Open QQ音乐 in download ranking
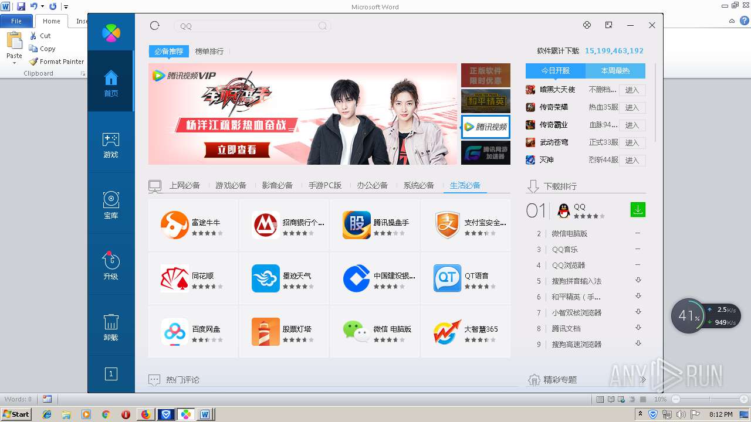751x422 pixels. pyautogui.click(x=565, y=249)
